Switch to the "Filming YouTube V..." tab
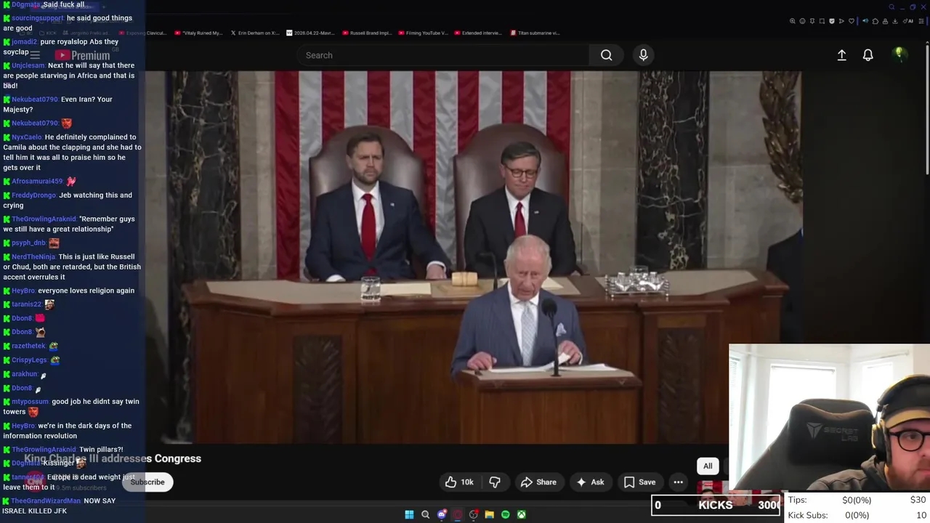This screenshot has width=930, height=523. [422, 33]
